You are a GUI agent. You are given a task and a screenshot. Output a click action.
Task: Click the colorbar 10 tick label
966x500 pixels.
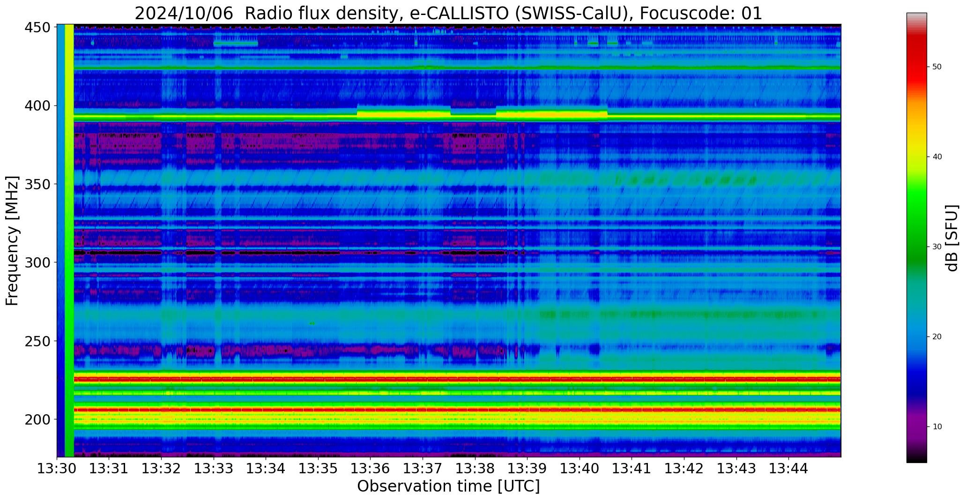[937, 427]
